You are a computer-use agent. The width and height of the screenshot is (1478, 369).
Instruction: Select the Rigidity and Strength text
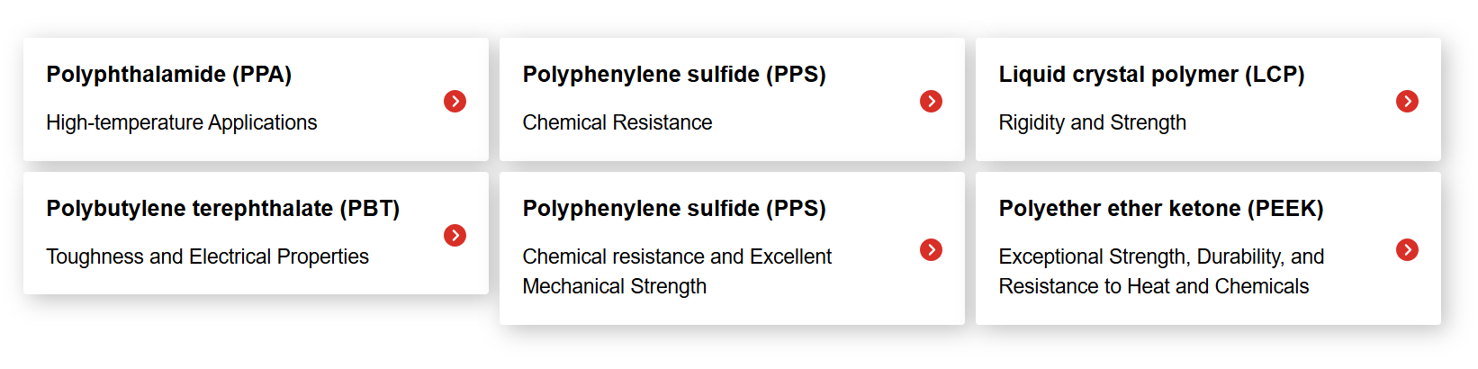1093,122
